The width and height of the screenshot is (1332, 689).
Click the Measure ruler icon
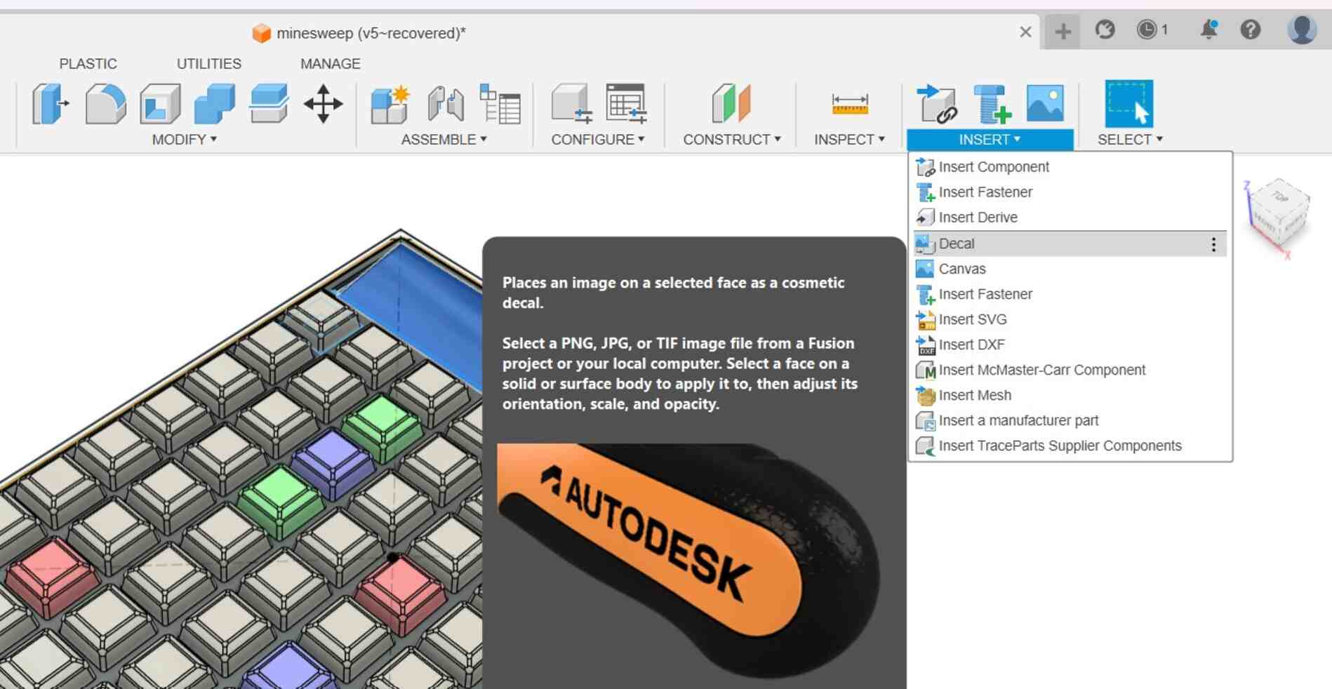850,104
